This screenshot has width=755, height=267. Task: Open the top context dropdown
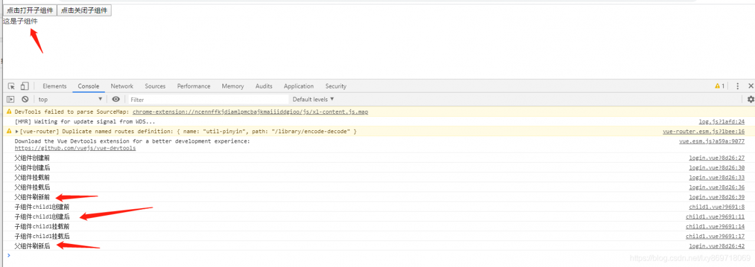click(x=70, y=100)
